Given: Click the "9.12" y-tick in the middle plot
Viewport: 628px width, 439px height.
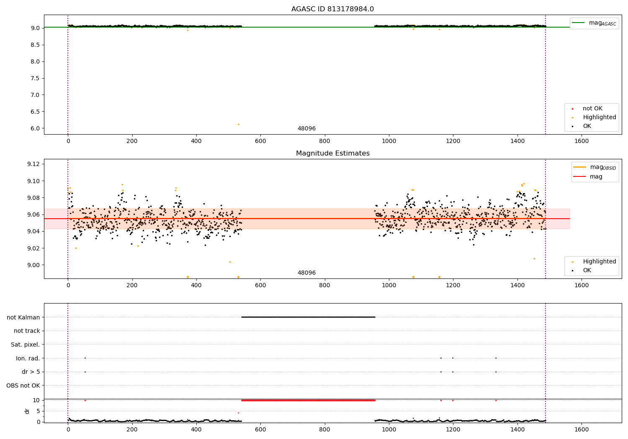Looking at the screenshot, I should [33, 164].
